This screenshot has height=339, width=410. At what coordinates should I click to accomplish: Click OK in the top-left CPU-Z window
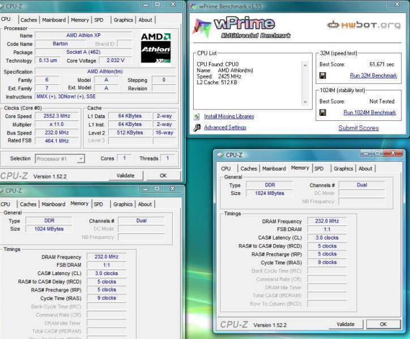(163, 176)
